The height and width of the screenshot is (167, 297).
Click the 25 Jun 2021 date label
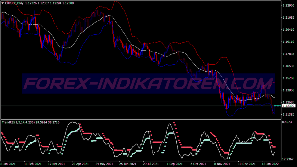(x=128, y=164)
